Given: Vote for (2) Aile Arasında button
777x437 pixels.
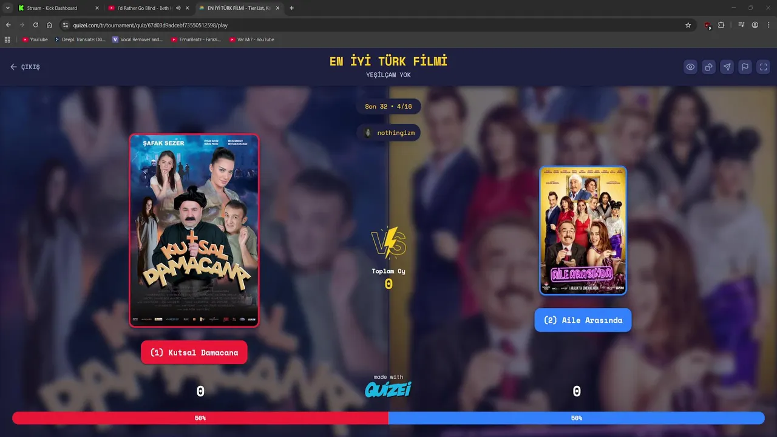Looking at the screenshot, I should click(x=583, y=320).
